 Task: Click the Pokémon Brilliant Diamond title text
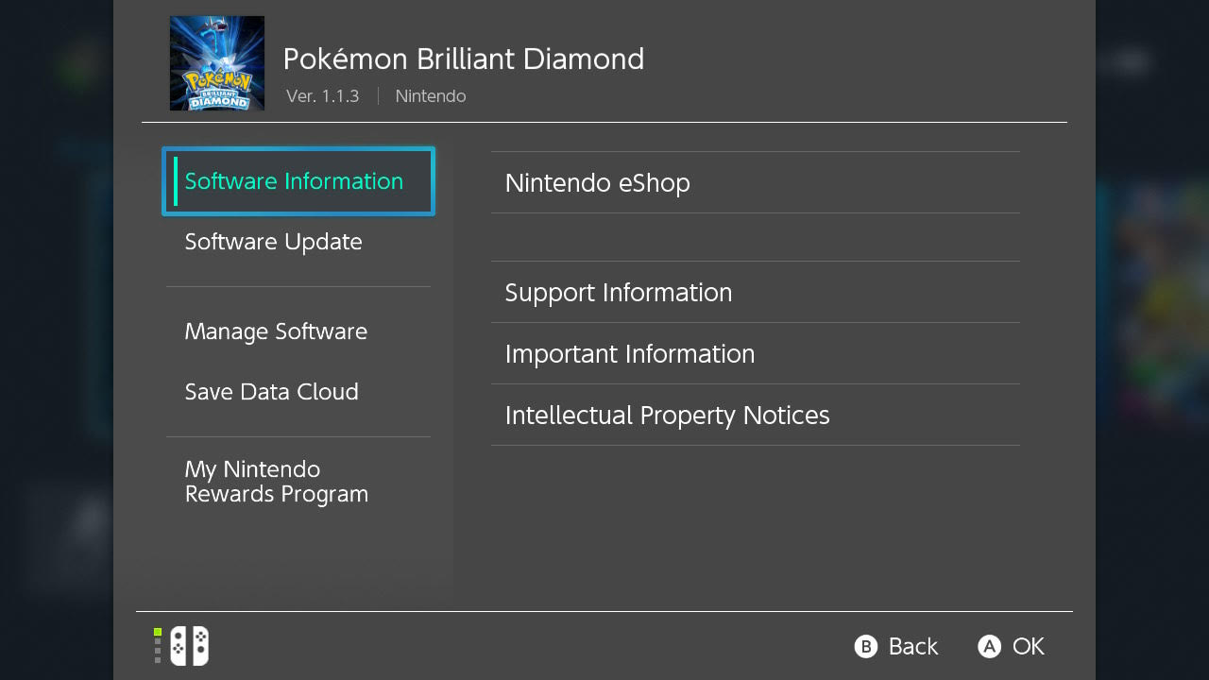(464, 59)
